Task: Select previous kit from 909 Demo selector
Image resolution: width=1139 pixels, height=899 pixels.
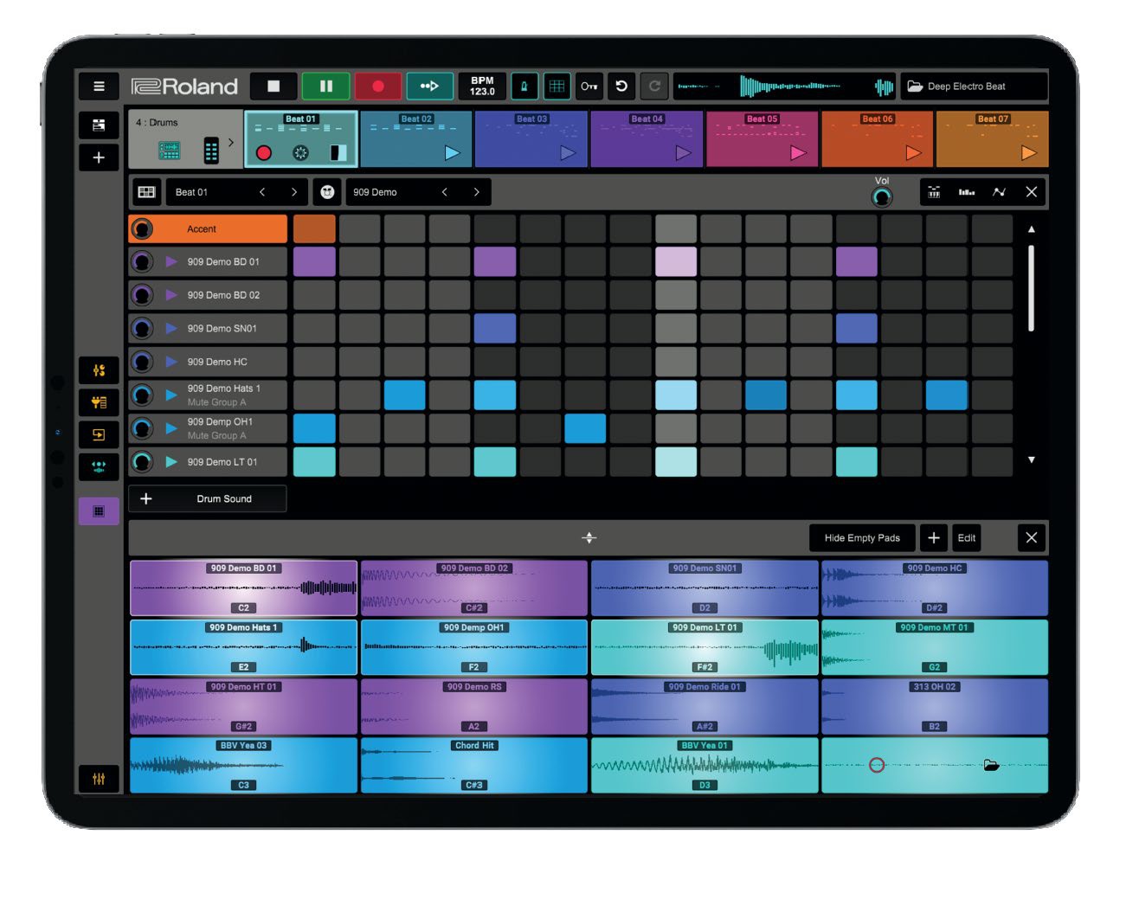Action: [445, 192]
